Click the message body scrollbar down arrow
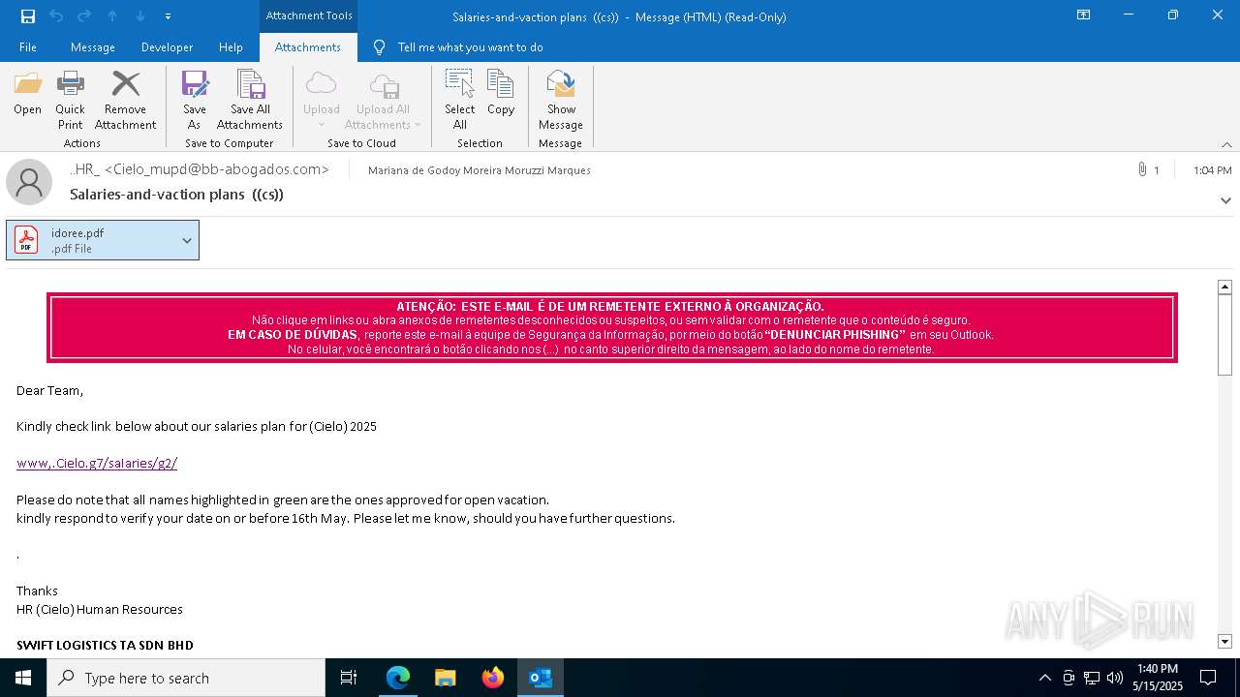1240x697 pixels. 1224,641
